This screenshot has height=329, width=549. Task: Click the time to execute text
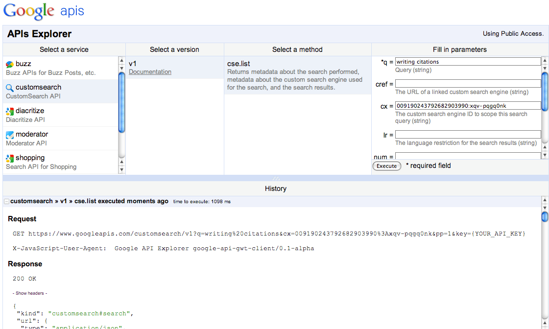202,202
